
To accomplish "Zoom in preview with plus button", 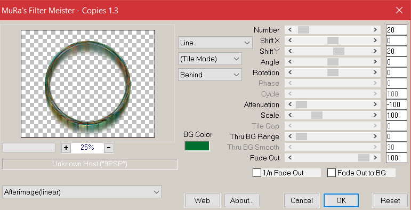I will pos(66,148).
